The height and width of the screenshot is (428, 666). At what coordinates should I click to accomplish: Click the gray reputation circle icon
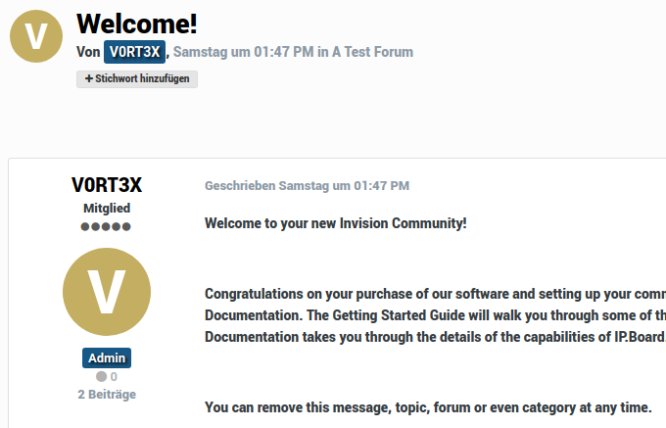(x=101, y=377)
